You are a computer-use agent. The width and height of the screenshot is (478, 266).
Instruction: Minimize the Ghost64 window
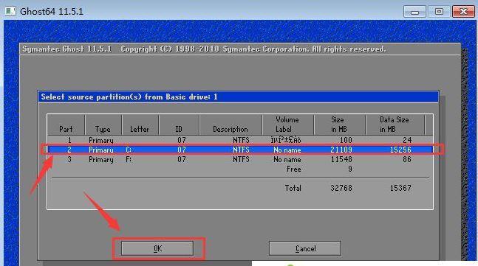414,12
